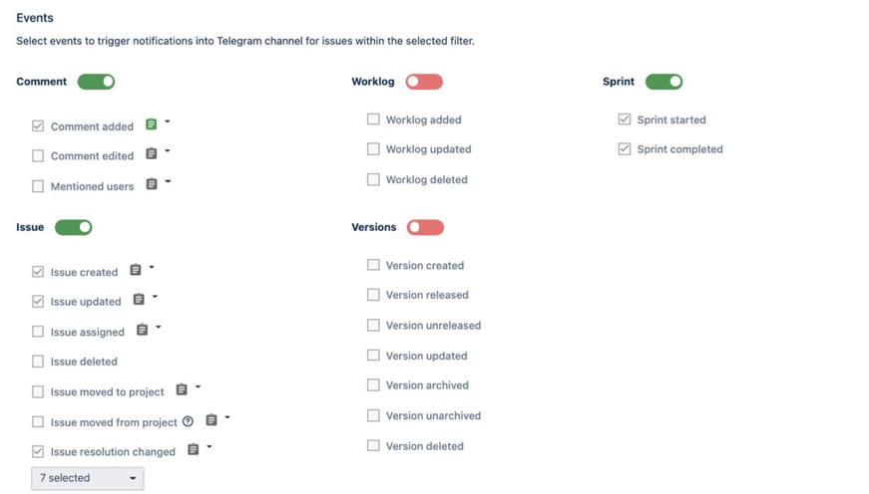Image resolution: width=869 pixels, height=494 pixels.
Task: Click template icon next to Issue resolution changed
Action: [x=194, y=450]
